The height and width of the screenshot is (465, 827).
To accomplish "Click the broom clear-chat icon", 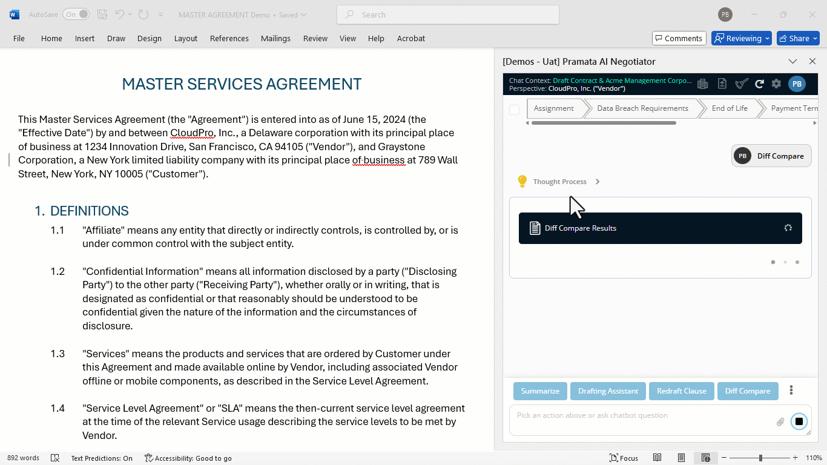I will pyautogui.click(x=742, y=84).
